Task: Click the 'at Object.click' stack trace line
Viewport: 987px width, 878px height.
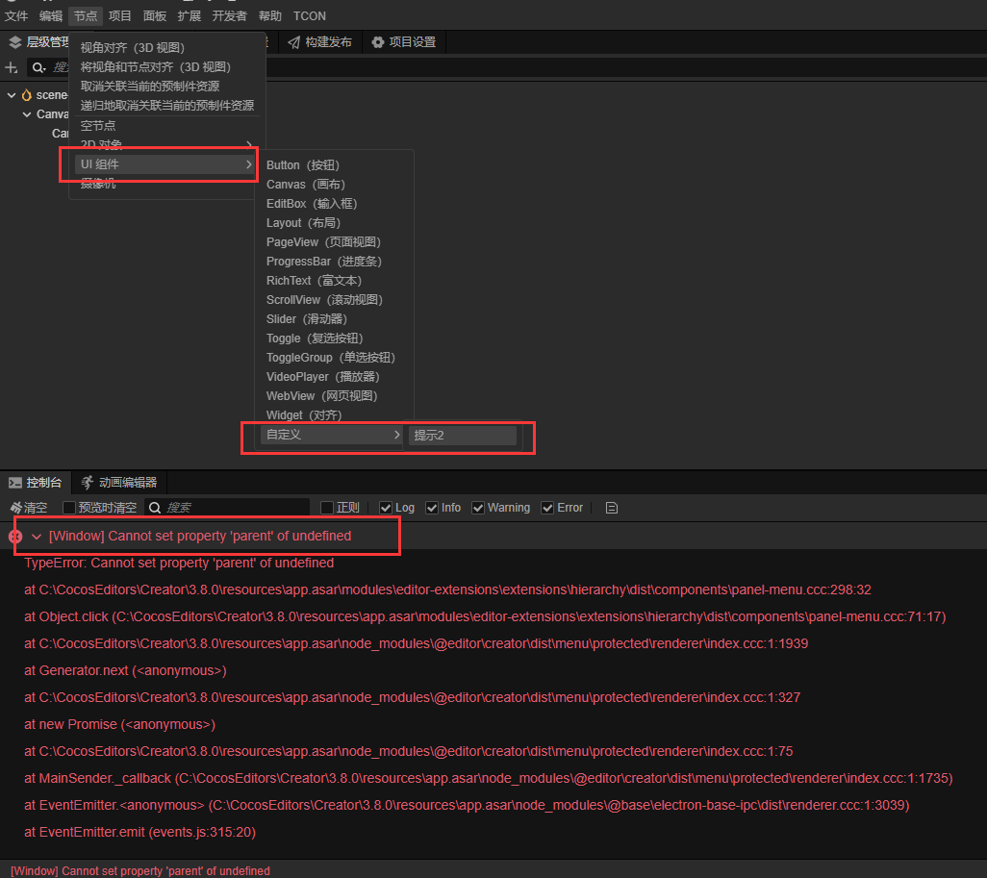Action: [x=485, y=616]
